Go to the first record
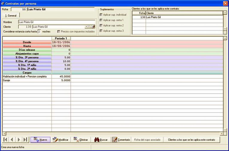This screenshot has height=151, width=229. (x=5, y=140)
